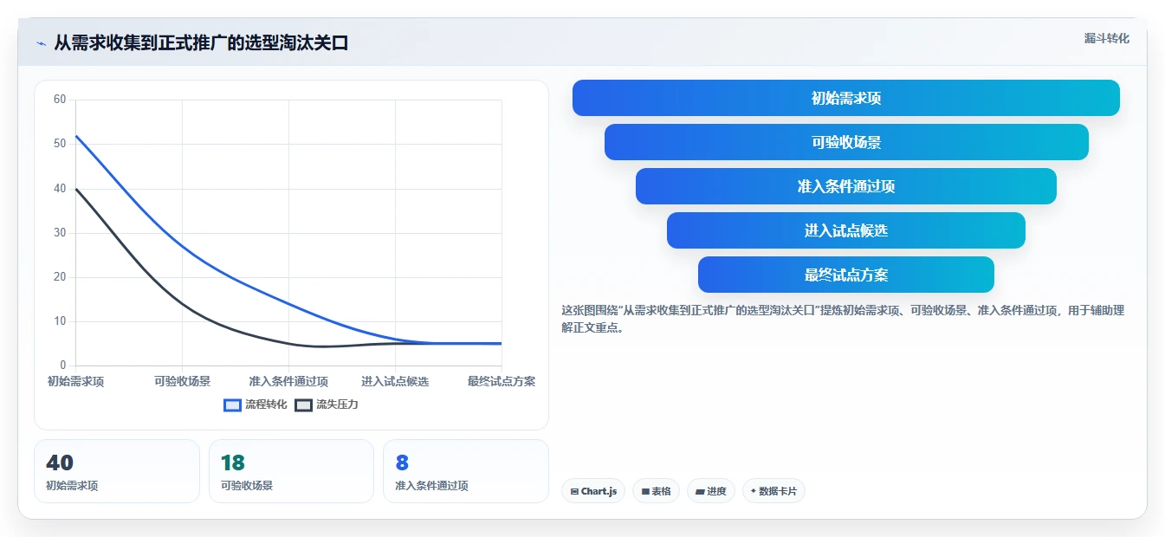Click x-axis label 准入条件通过项 under the chart
Image resolution: width=1165 pixels, height=537 pixels.
point(288,381)
